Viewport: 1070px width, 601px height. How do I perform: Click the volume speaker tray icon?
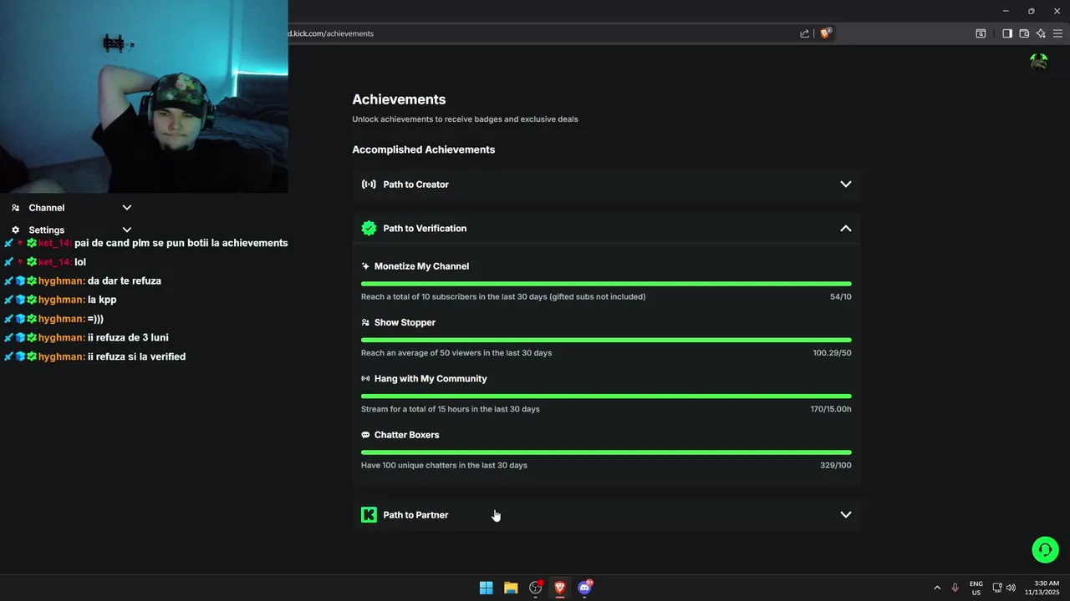coord(1011,588)
